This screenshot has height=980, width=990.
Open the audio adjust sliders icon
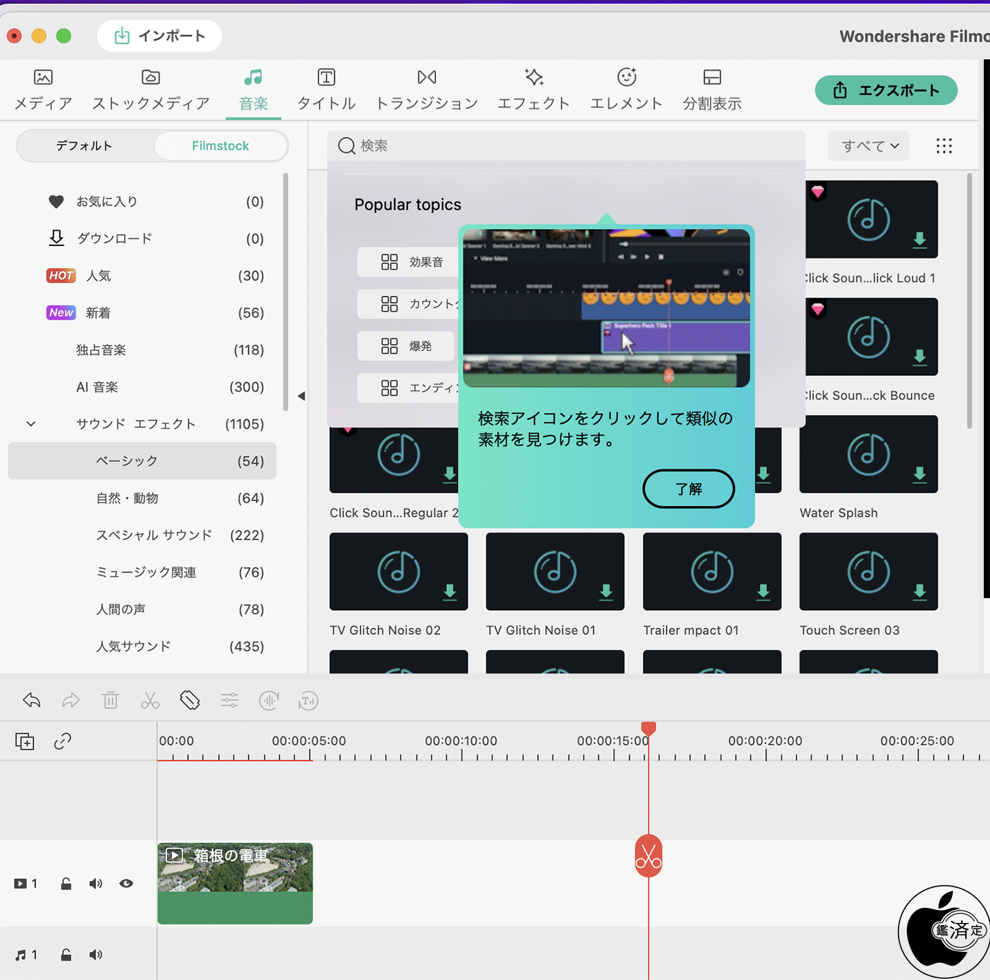coord(230,700)
